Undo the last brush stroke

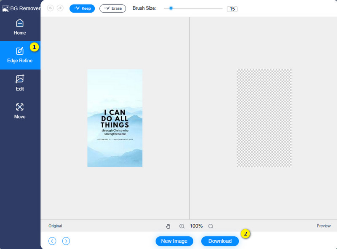coord(50,8)
